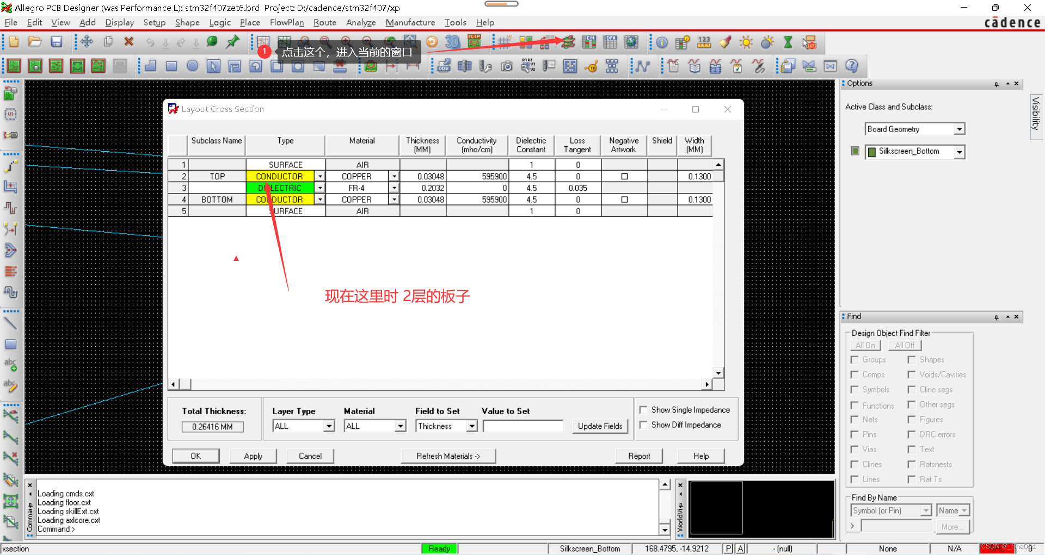
Task: Expand the Board Geometry class dropdown
Action: pyautogui.click(x=959, y=129)
